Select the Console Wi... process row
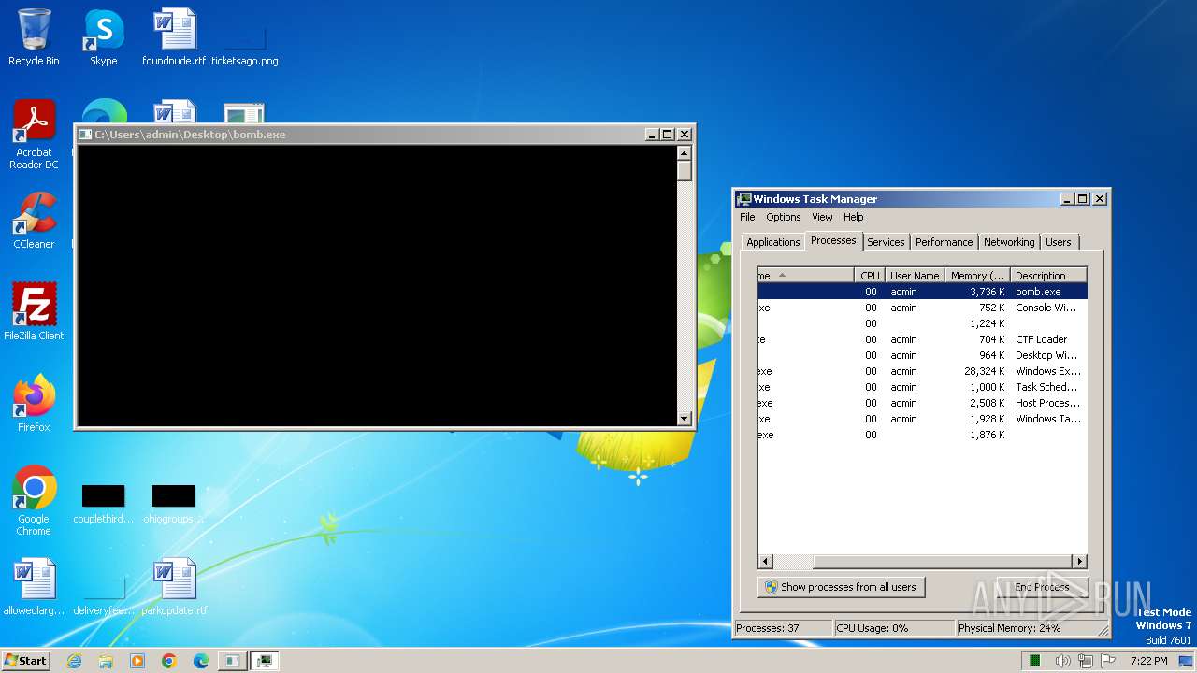 tap(922, 308)
